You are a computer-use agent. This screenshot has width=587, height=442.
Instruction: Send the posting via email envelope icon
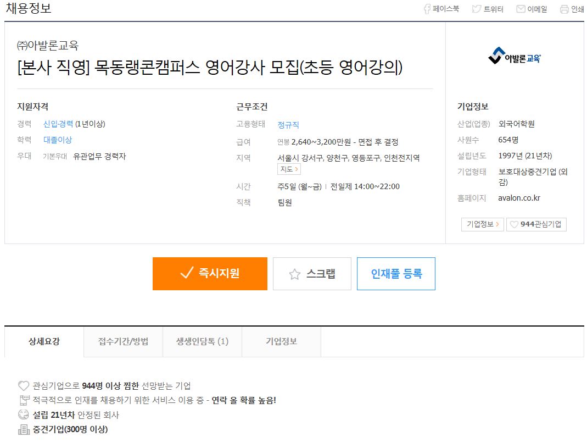coord(521,9)
